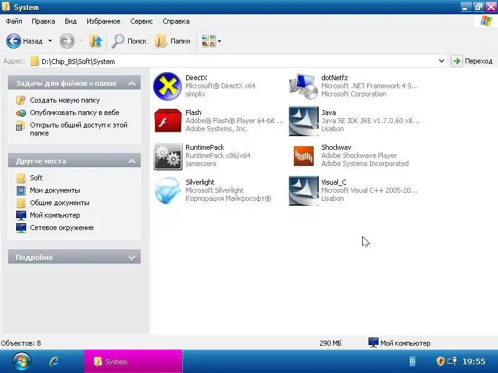Click Network Places icon (Сетевое окружение)

(x=21, y=228)
